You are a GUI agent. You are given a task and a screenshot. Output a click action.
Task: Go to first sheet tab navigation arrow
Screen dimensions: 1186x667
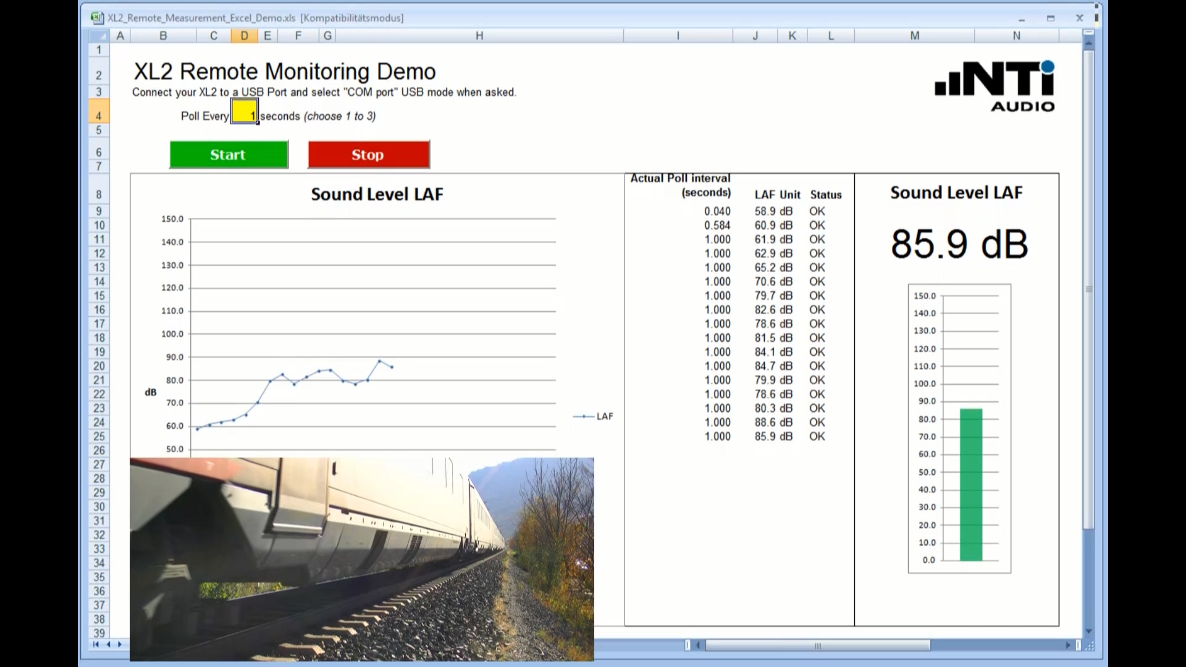pos(96,644)
